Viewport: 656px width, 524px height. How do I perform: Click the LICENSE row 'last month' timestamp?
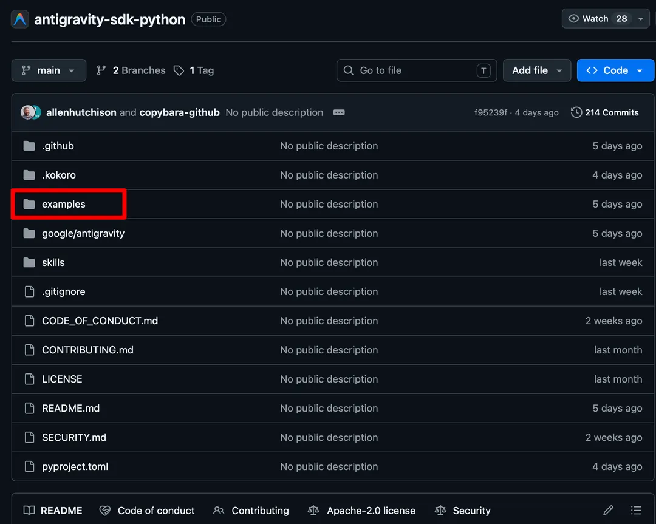(x=618, y=379)
